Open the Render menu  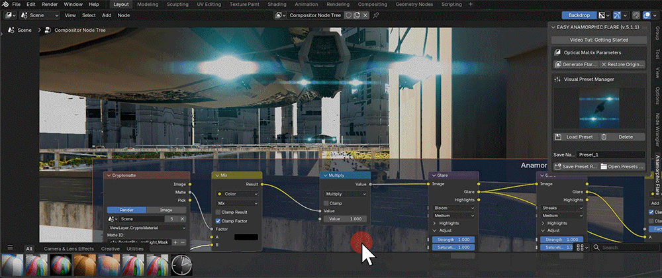[50, 4]
